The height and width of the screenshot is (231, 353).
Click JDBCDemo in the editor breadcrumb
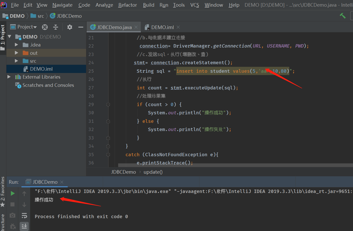[123, 172]
